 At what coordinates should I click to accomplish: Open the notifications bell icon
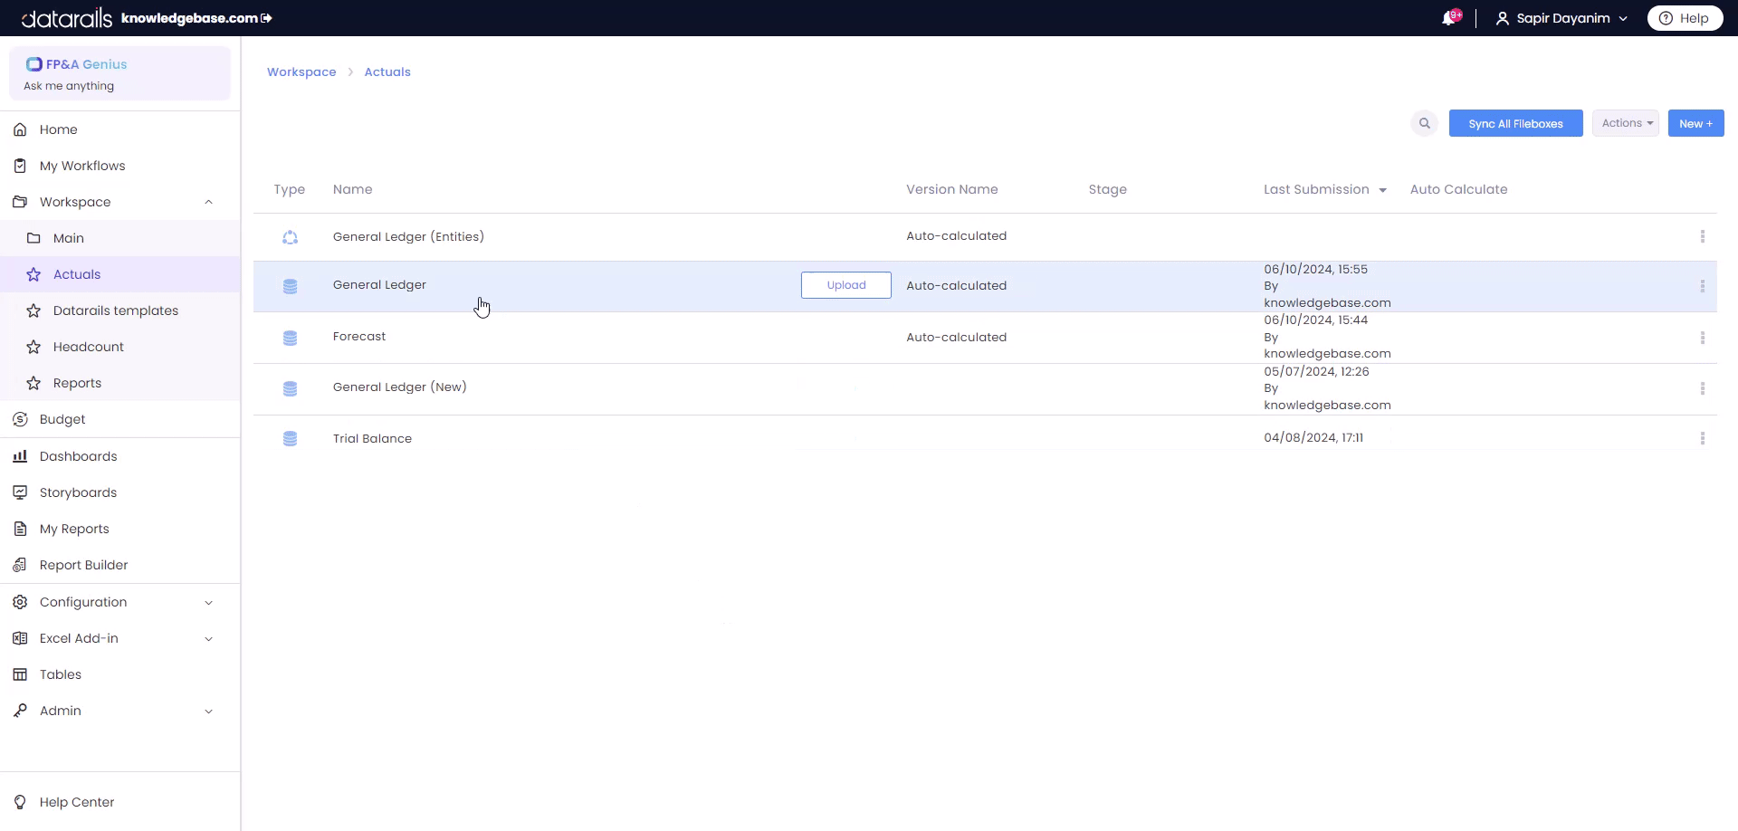coord(1449,18)
